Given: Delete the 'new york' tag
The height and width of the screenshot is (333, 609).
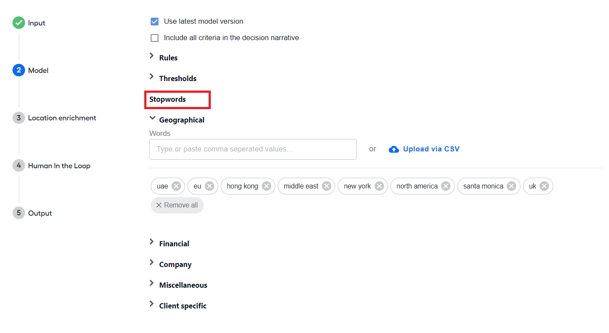Looking at the screenshot, I should pos(379,186).
